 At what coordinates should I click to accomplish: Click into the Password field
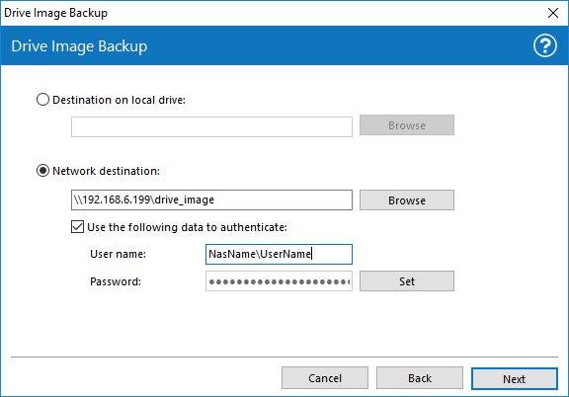click(x=279, y=281)
